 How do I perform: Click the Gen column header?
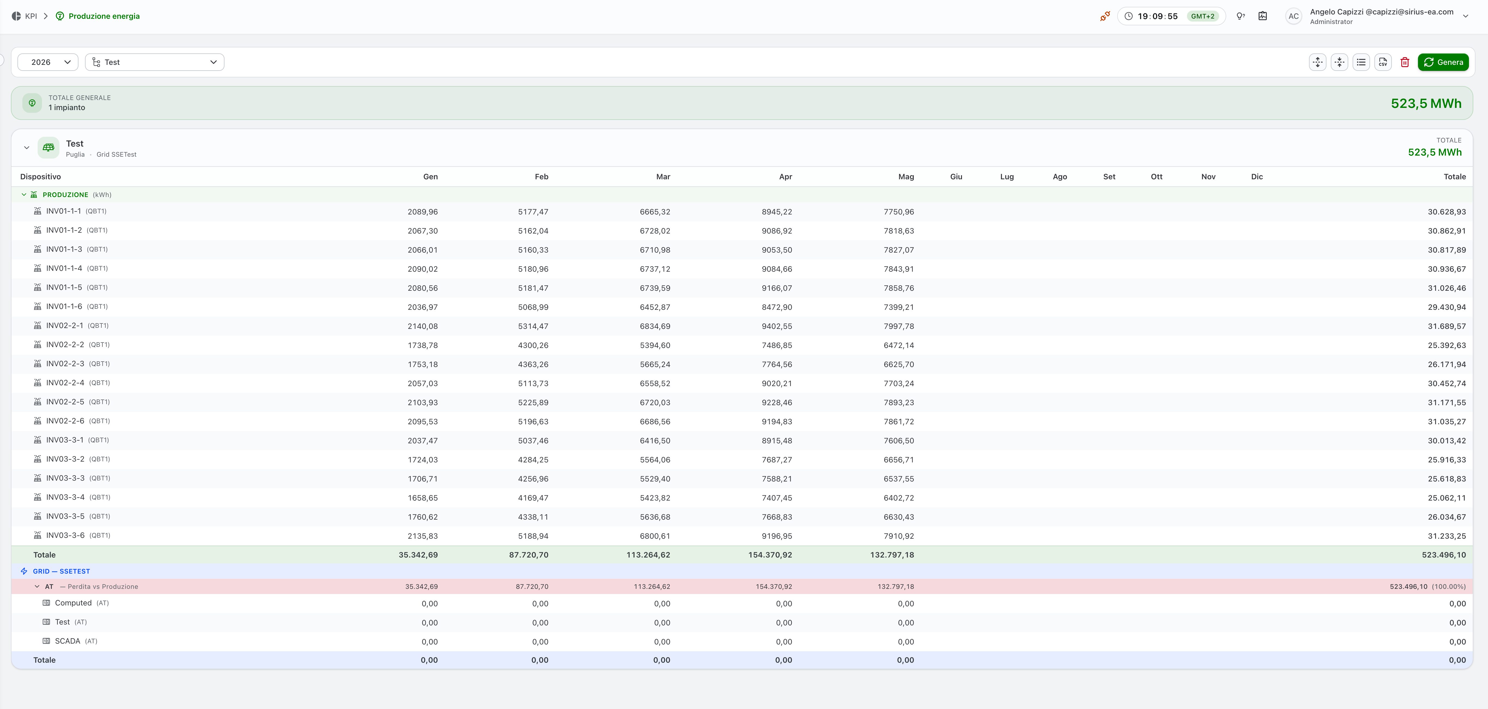click(x=430, y=177)
